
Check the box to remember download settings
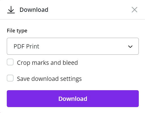tap(10, 78)
